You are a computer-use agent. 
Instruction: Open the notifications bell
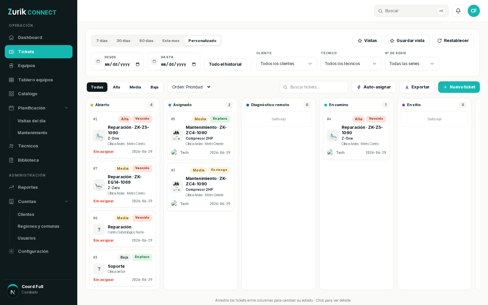tap(458, 11)
